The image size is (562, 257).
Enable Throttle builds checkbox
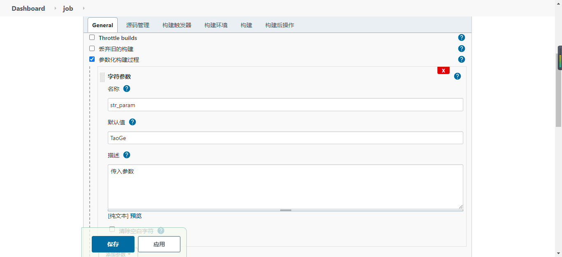click(x=92, y=37)
